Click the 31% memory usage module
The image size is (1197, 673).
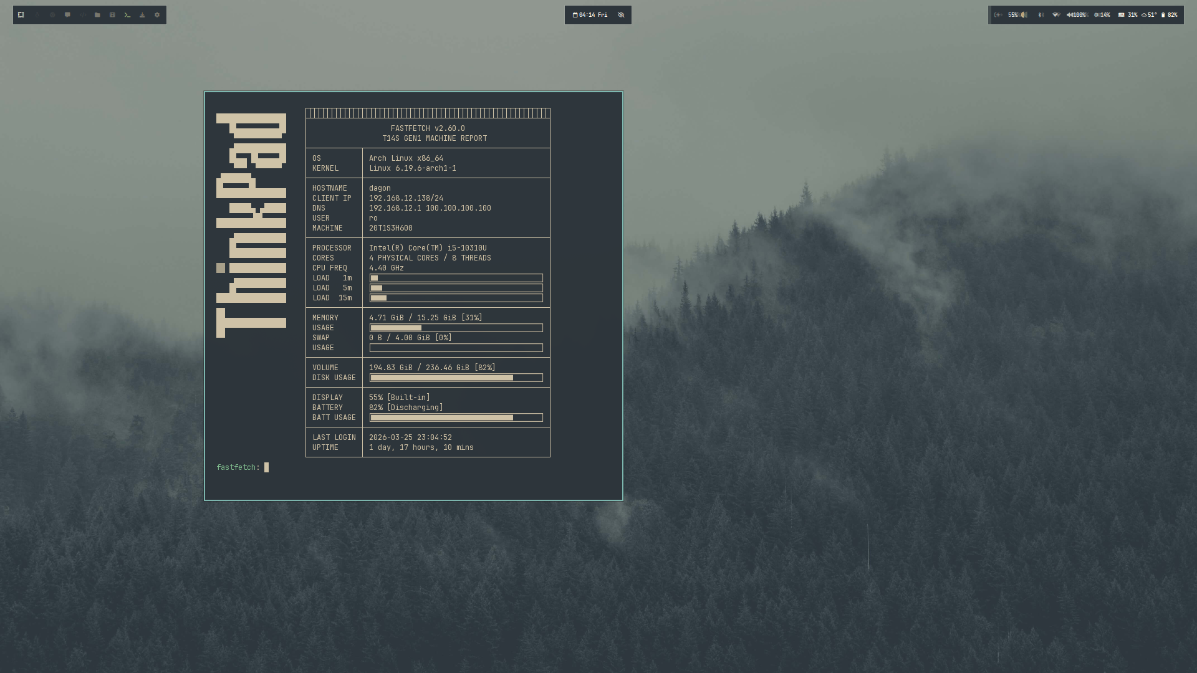click(x=1128, y=15)
